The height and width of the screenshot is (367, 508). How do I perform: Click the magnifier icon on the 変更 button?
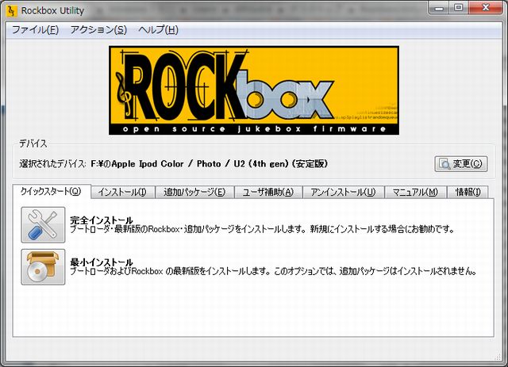tap(444, 164)
